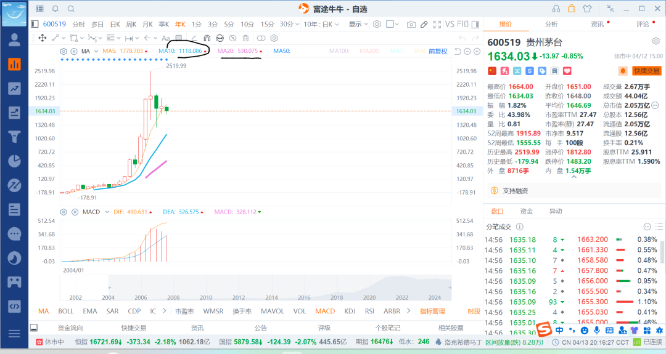Open the code editor sidebar icon
666x354 pixels.
pos(14,306)
